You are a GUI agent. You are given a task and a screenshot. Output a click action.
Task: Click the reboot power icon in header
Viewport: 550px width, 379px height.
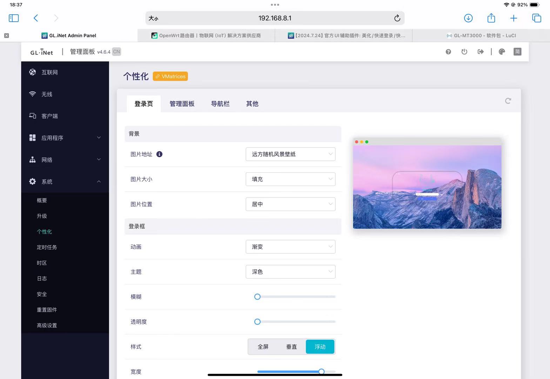pyautogui.click(x=464, y=52)
